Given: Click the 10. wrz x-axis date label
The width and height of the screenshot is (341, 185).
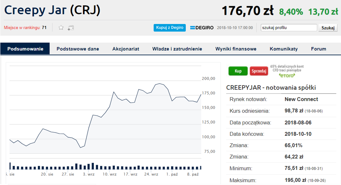Looking at the screenshot, I should 109,174.
